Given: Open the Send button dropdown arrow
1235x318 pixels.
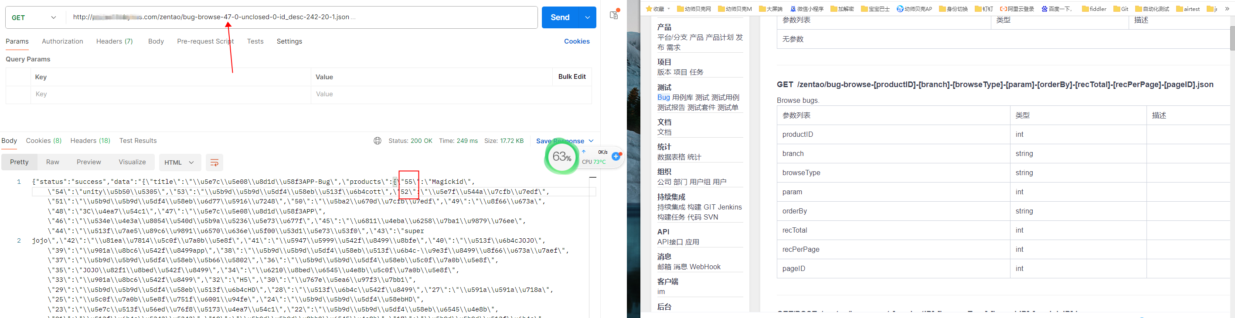Looking at the screenshot, I should point(588,17).
